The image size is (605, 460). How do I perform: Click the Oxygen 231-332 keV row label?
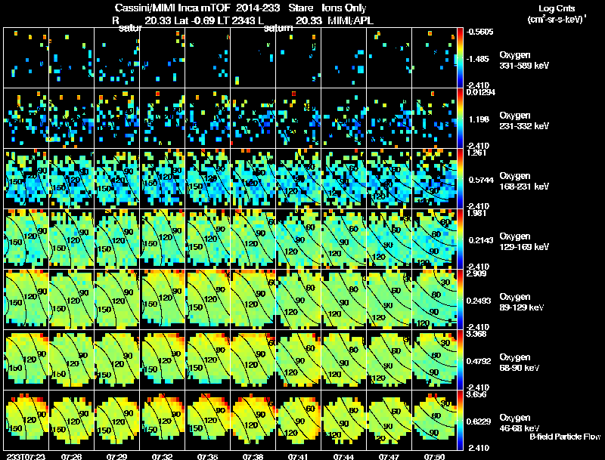tap(524, 121)
